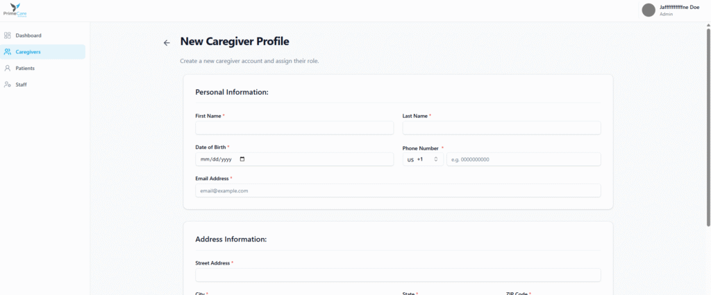Open the calendar picker in Date of Birth
711x295 pixels.
(x=242, y=159)
